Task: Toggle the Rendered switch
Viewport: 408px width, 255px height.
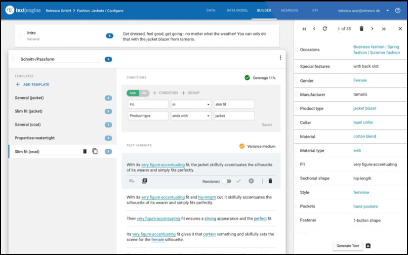Action: click(x=226, y=181)
